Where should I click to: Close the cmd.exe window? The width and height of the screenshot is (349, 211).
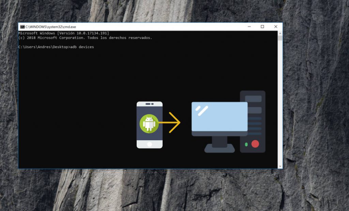(275, 27)
